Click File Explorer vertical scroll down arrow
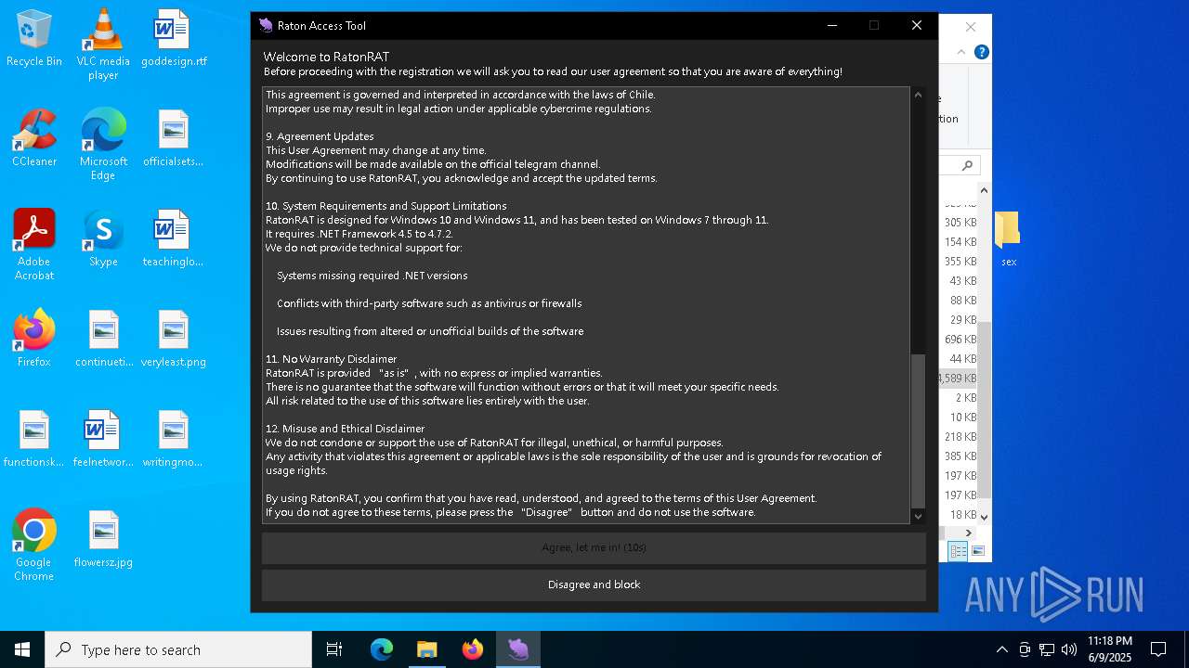The image size is (1189, 668). pos(984,517)
